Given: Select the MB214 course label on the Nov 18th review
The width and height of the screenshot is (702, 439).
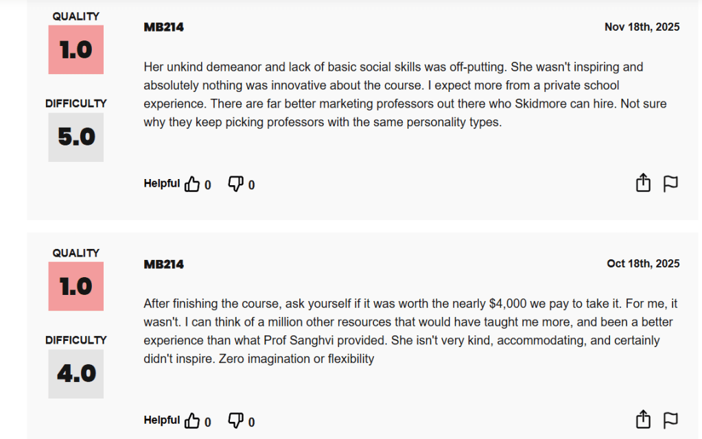Looking at the screenshot, I should [x=163, y=27].
